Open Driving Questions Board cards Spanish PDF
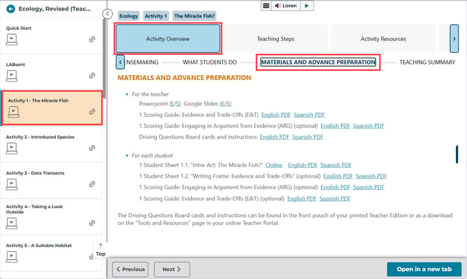 [307, 137]
